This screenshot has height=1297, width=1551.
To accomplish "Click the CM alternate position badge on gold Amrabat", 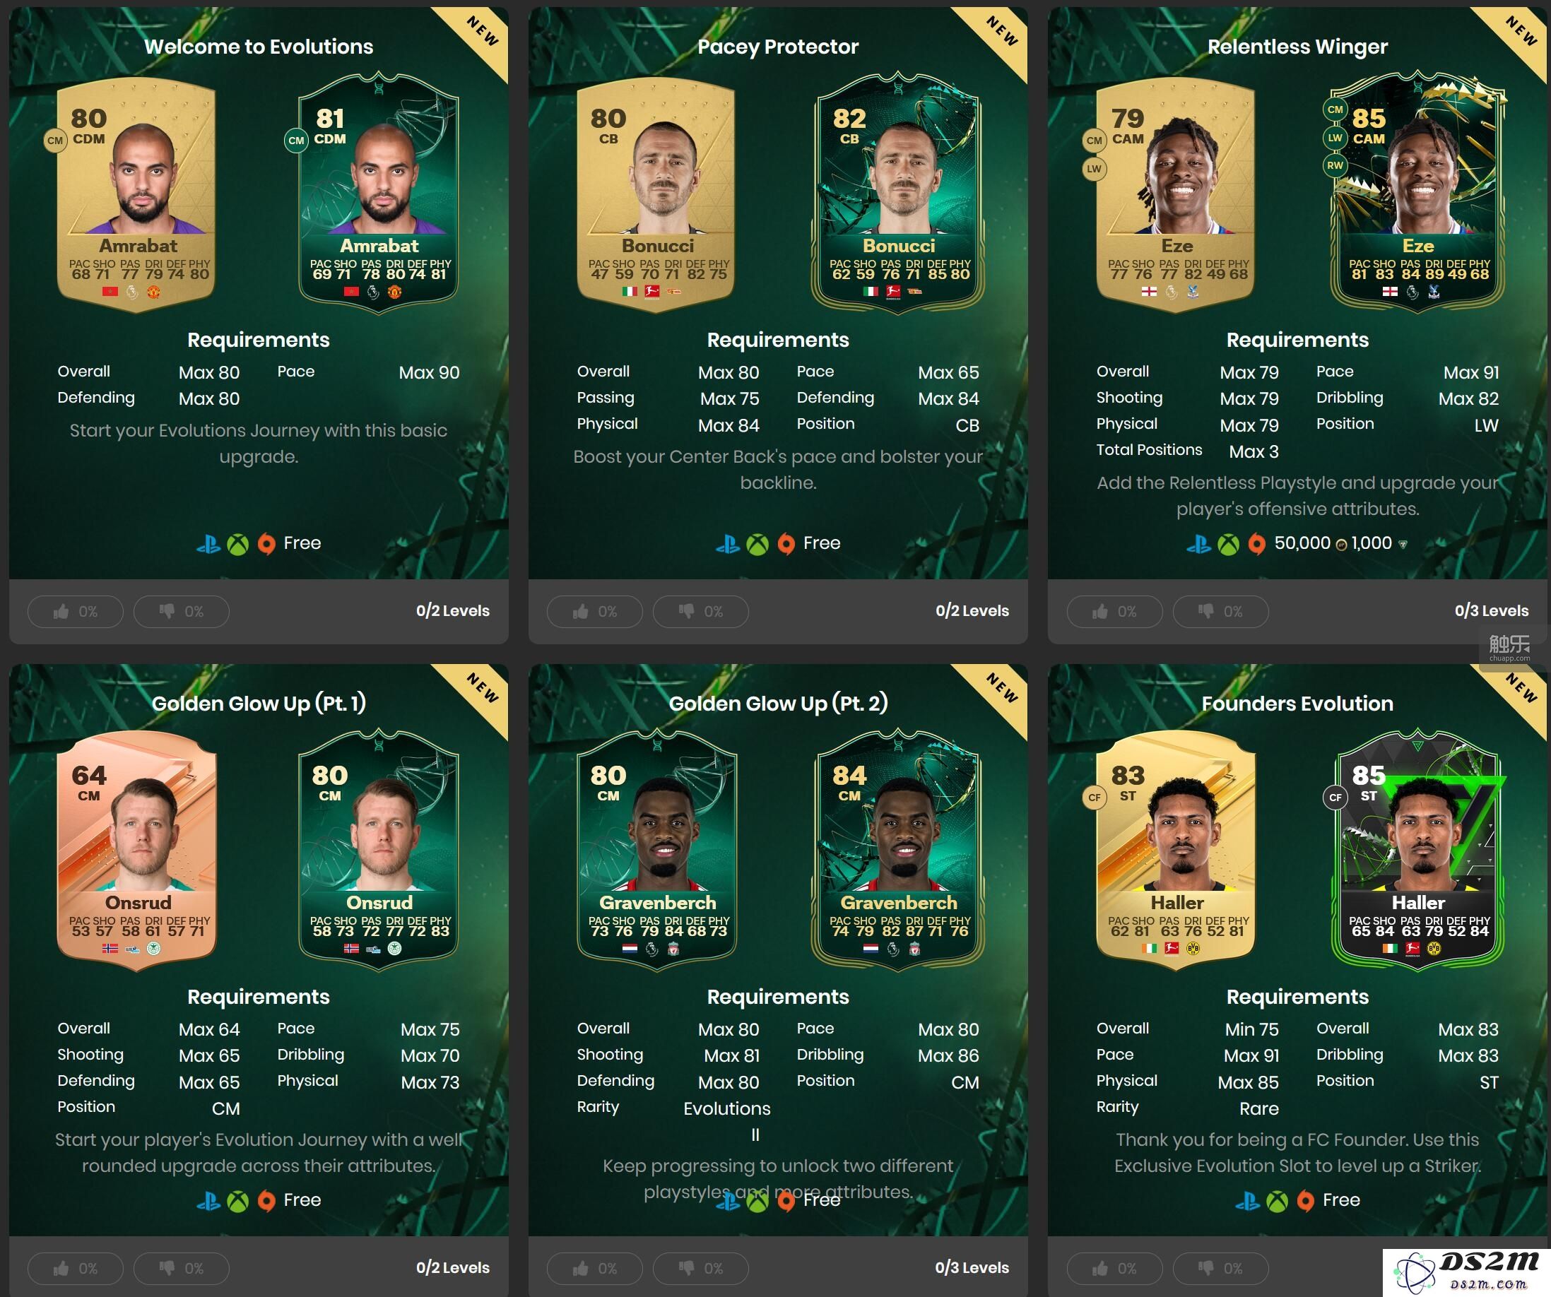I will tap(55, 141).
